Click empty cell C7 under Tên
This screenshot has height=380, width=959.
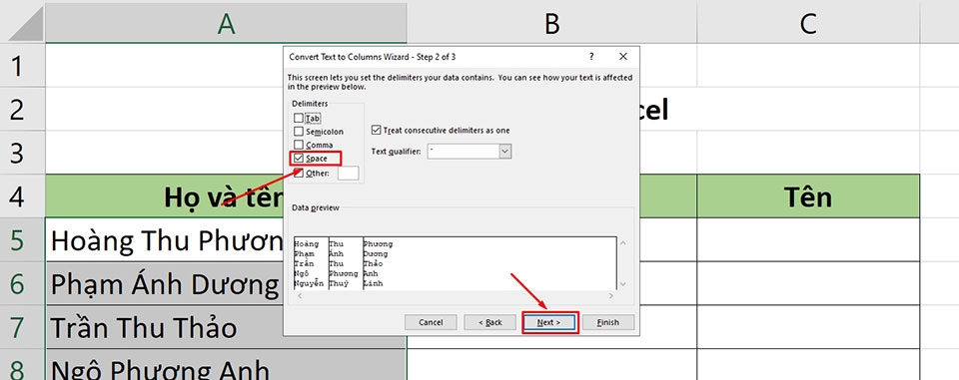pyautogui.click(x=808, y=327)
